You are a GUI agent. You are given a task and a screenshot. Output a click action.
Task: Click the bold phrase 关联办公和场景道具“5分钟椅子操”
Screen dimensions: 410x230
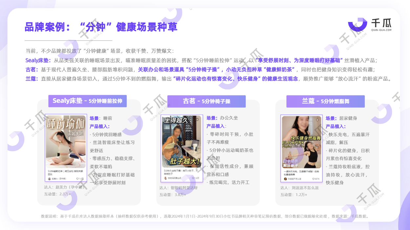tap(178, 70)
